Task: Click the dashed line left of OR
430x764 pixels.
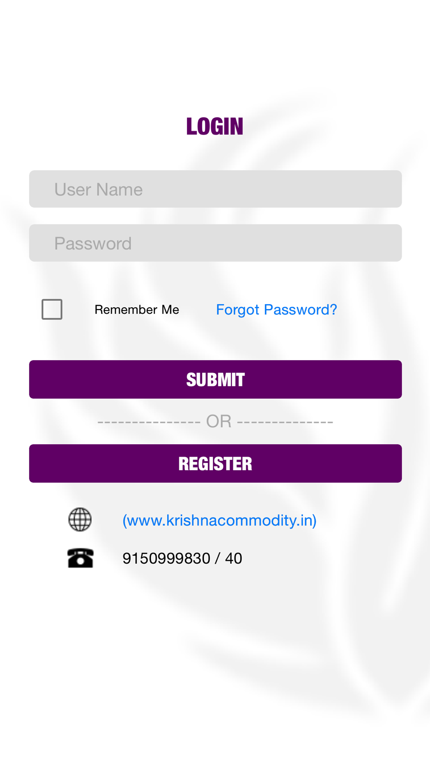Action: point(149,422)
